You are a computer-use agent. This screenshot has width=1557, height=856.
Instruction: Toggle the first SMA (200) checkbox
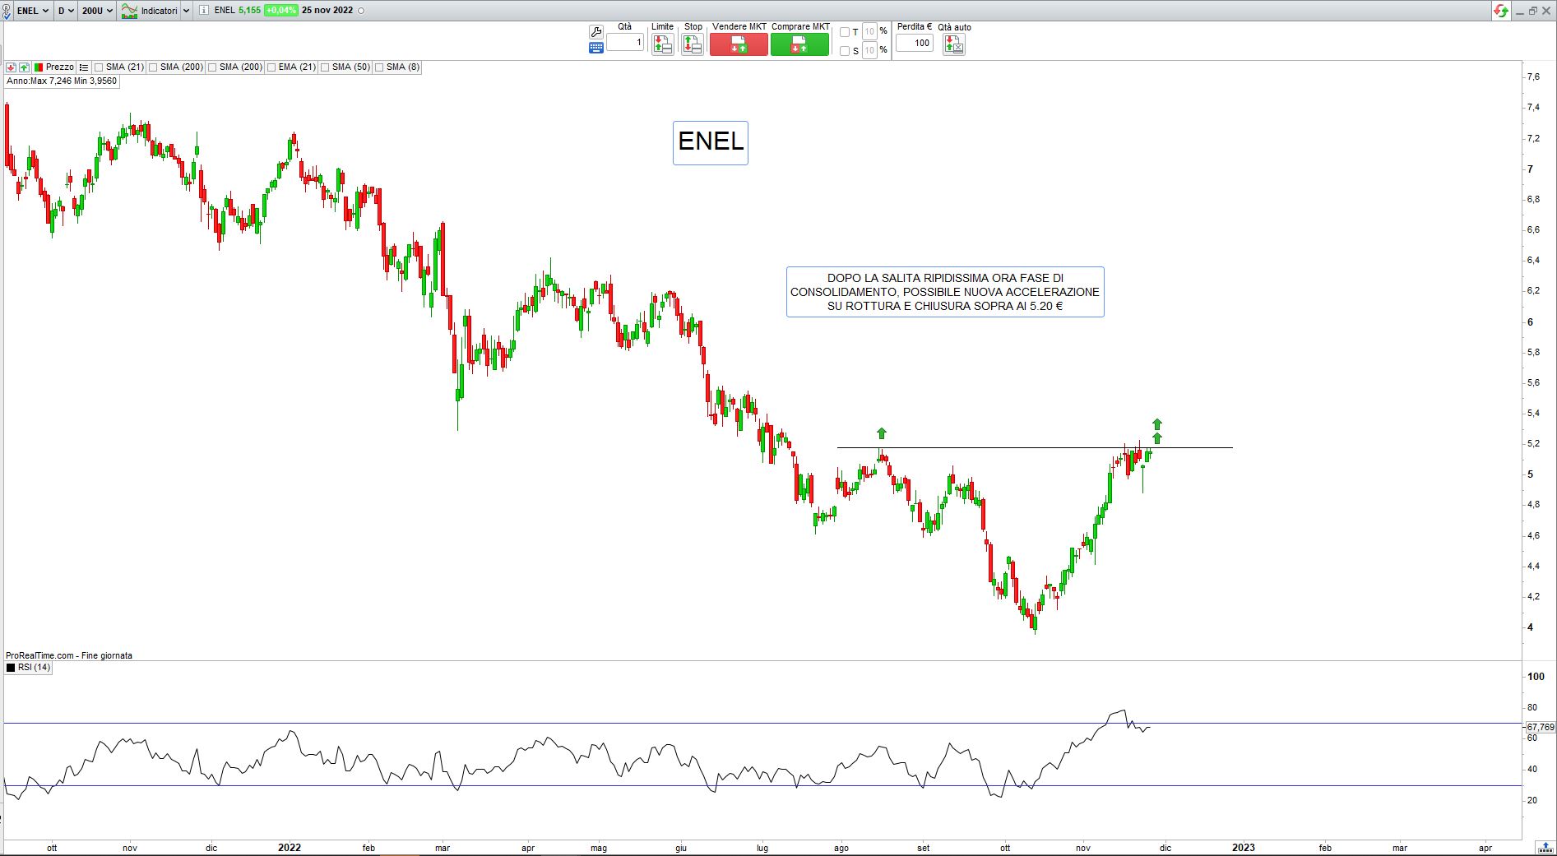point(153,67)
